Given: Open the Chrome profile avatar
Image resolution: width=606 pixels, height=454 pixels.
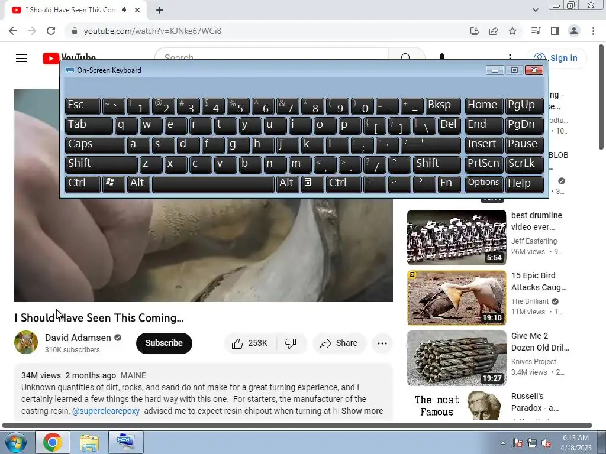Looking at the screenshot, I should tap(574, 31).
